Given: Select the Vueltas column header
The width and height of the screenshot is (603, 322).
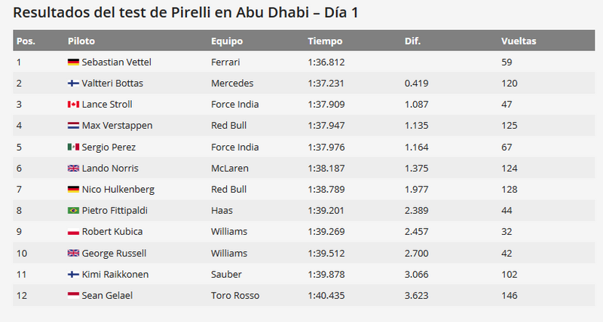Looking at the screenshot, I should (519, 41).
